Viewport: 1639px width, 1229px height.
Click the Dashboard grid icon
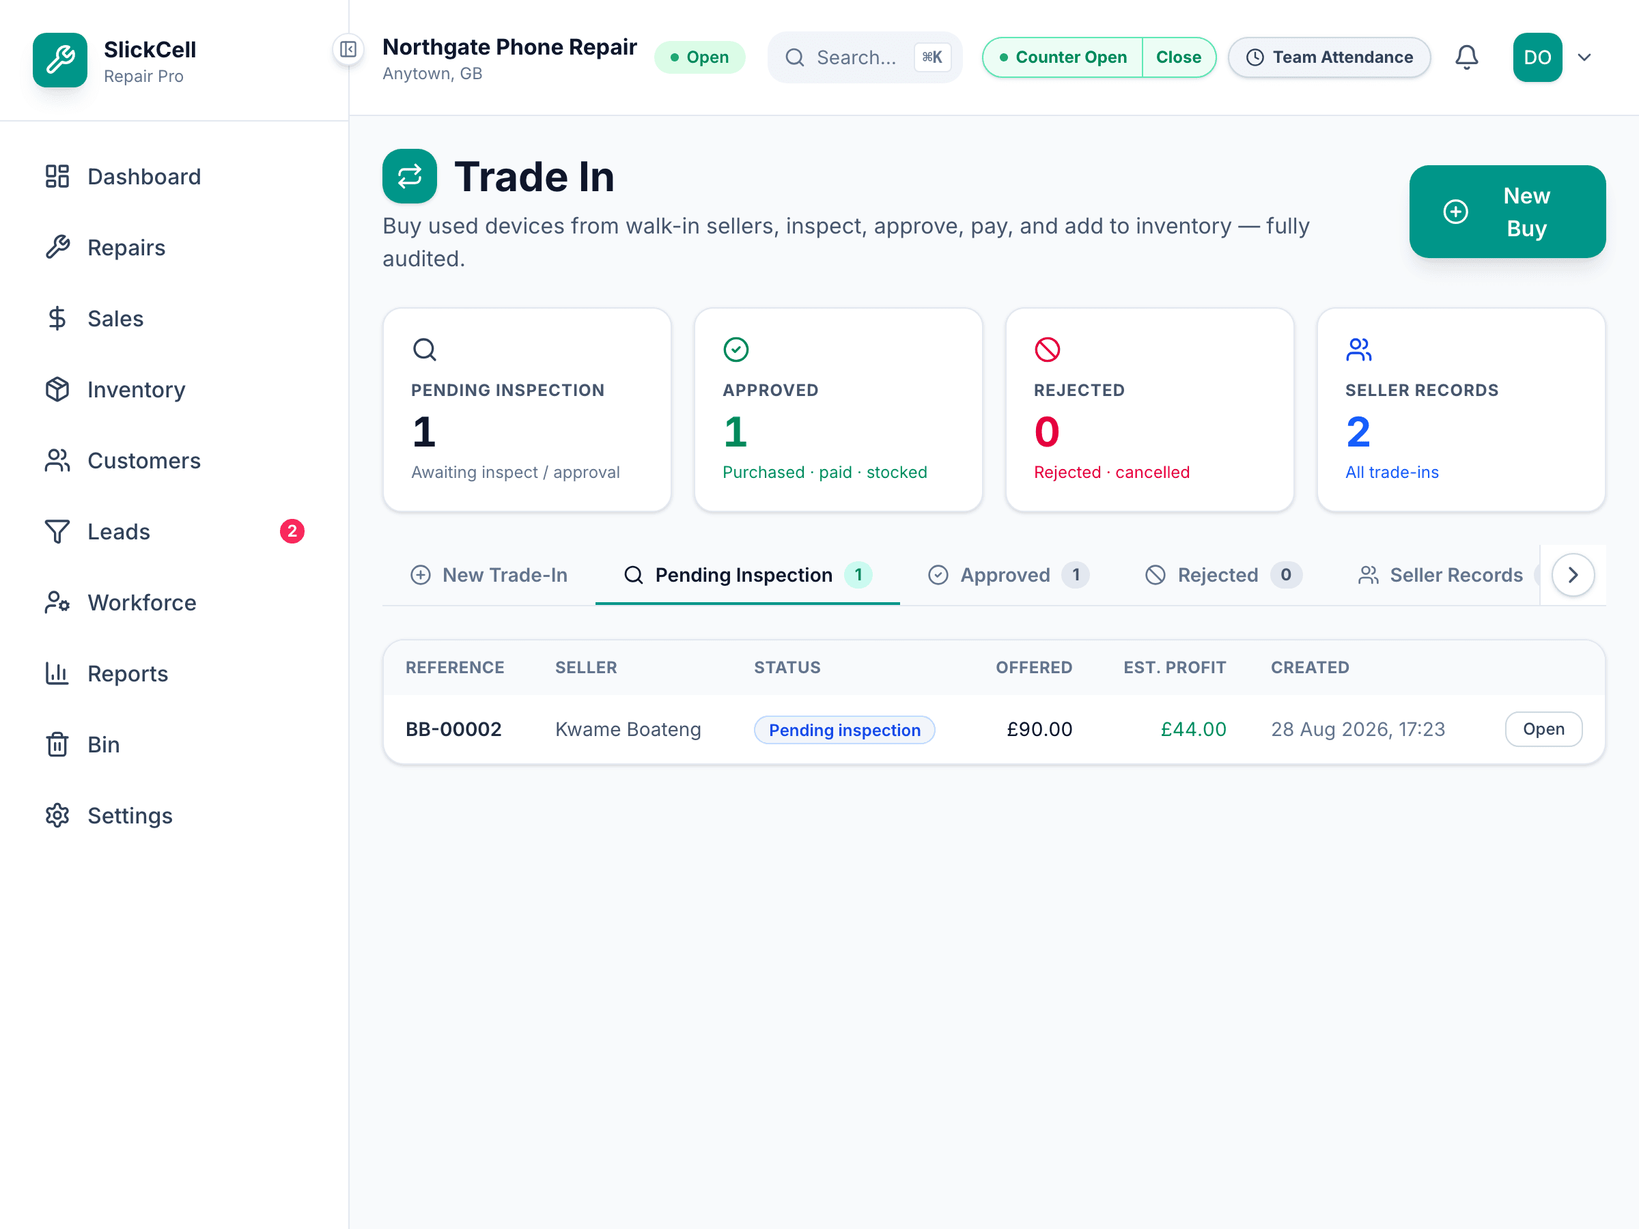57,176
